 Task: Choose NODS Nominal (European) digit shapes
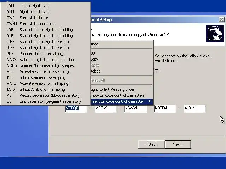pyautogui.click(x=46, y=65)
